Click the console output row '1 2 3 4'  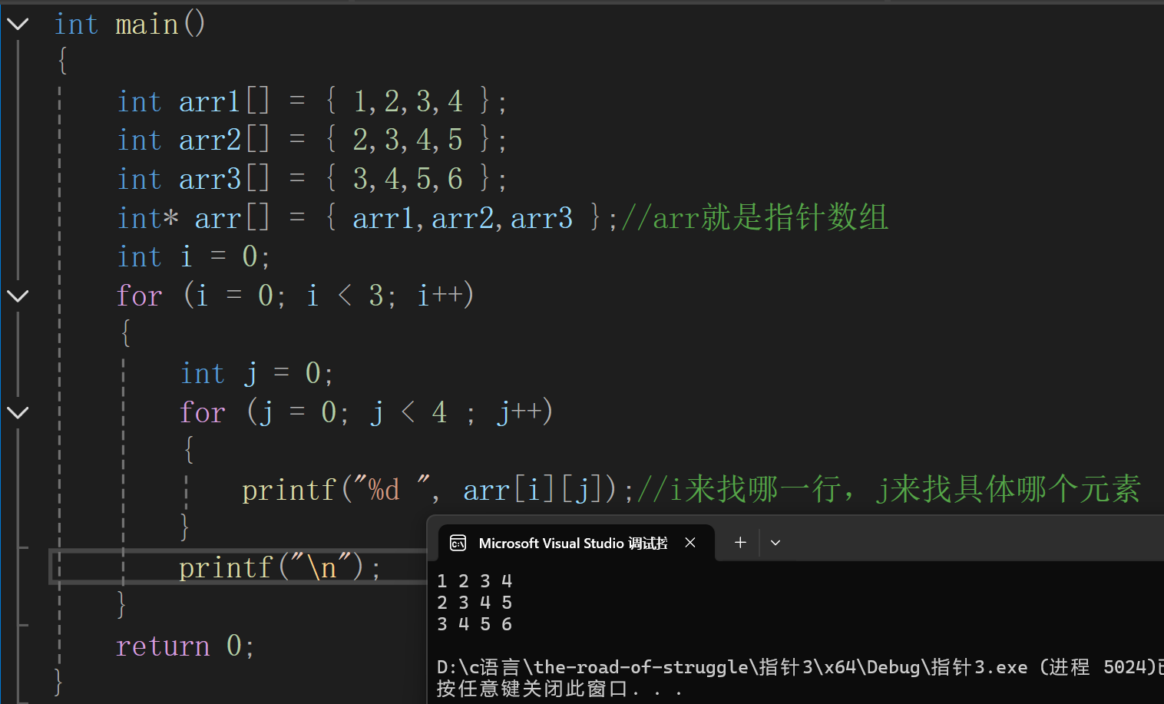[475, 581]
